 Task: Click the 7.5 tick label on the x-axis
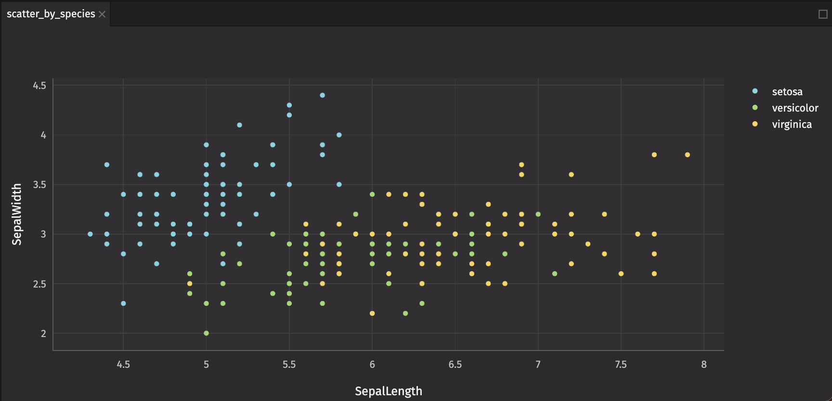pyautogui.click(x=621, y=364)
